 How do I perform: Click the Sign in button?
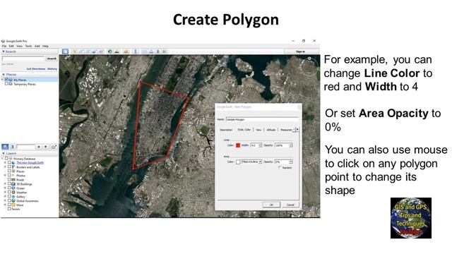300,52
